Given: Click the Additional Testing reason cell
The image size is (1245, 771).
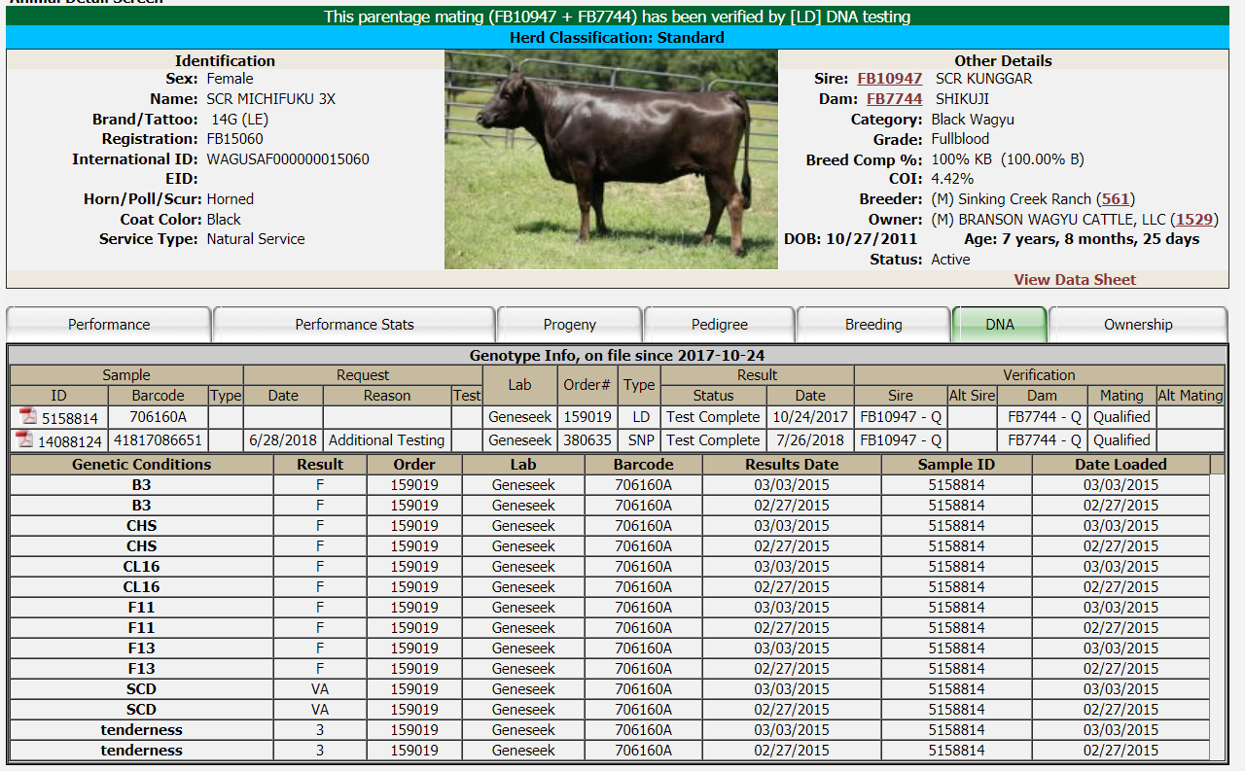Looking at the screenshot, I should (387, 440).
